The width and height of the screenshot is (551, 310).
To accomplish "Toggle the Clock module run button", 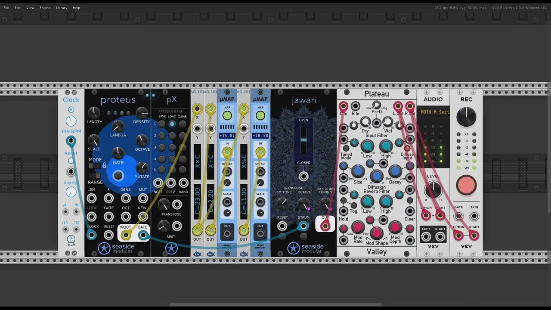I will pyautogui.click(x=71, y=110).
